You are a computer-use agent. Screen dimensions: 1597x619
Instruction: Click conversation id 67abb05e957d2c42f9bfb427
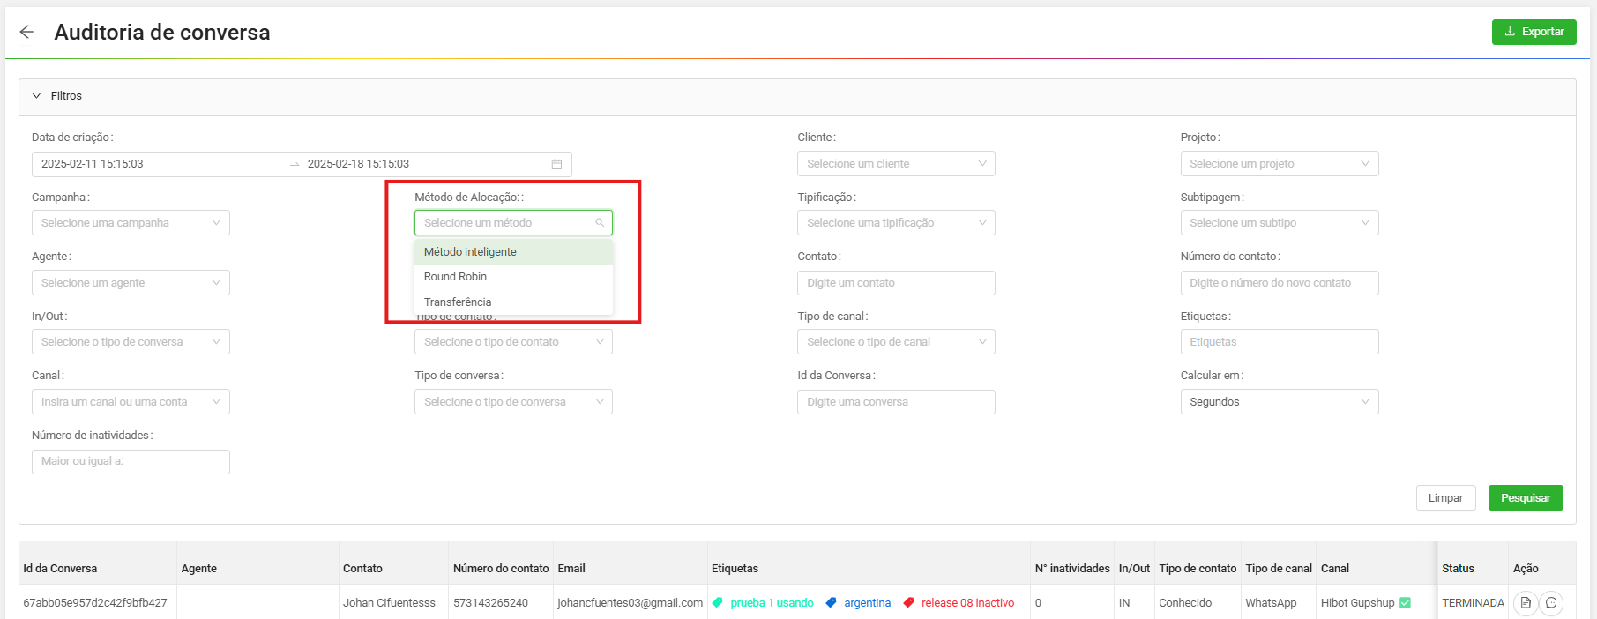coord(95,603)
